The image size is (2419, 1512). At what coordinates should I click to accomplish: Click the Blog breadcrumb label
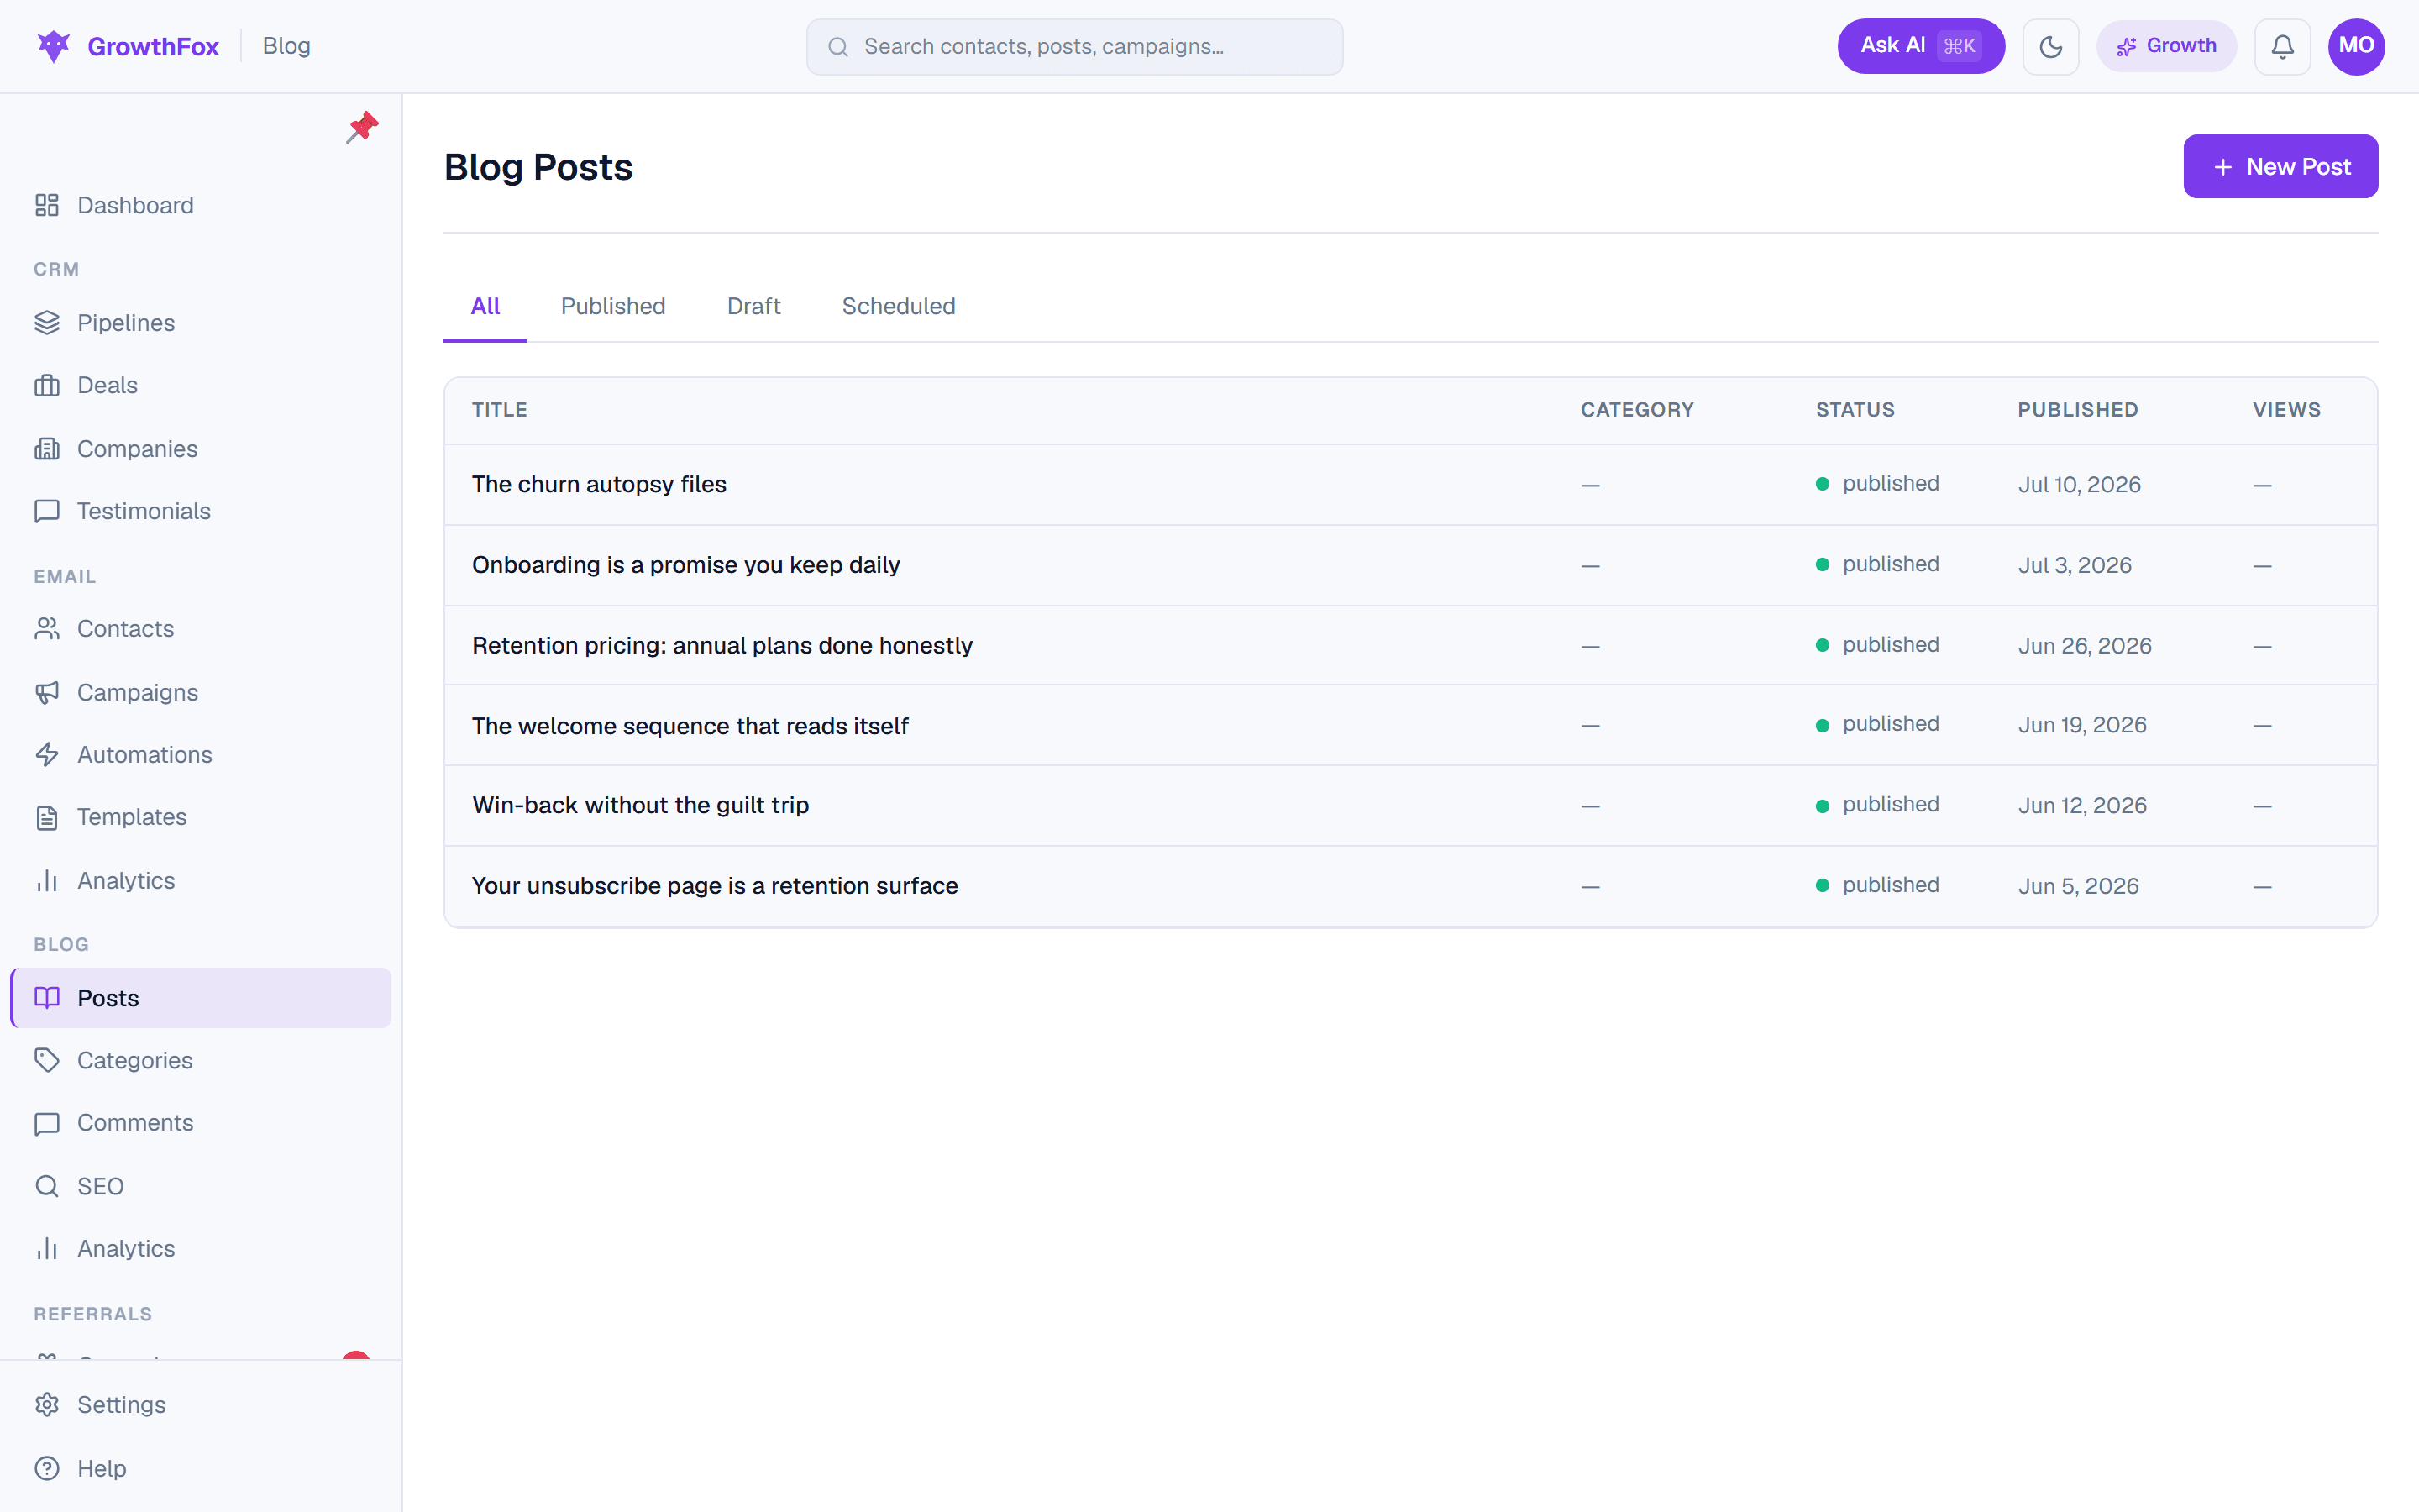pos(286,46)
